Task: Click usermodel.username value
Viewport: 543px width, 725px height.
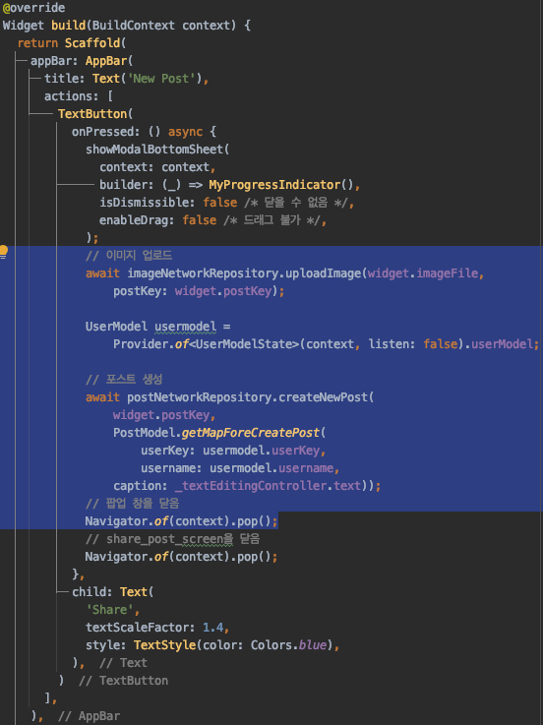Action: 271,468
